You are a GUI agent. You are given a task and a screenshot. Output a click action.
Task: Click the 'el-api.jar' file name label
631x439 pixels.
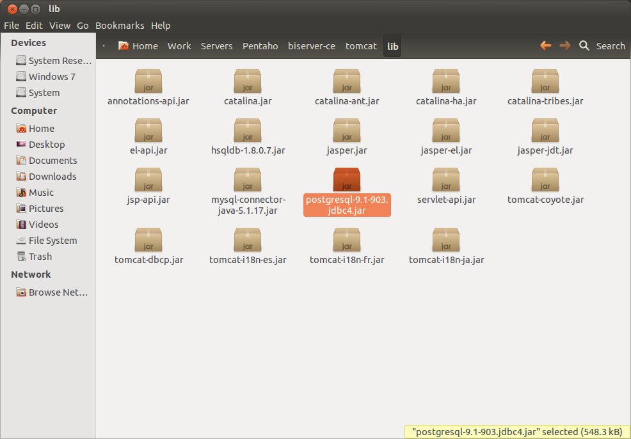point(148,150)
